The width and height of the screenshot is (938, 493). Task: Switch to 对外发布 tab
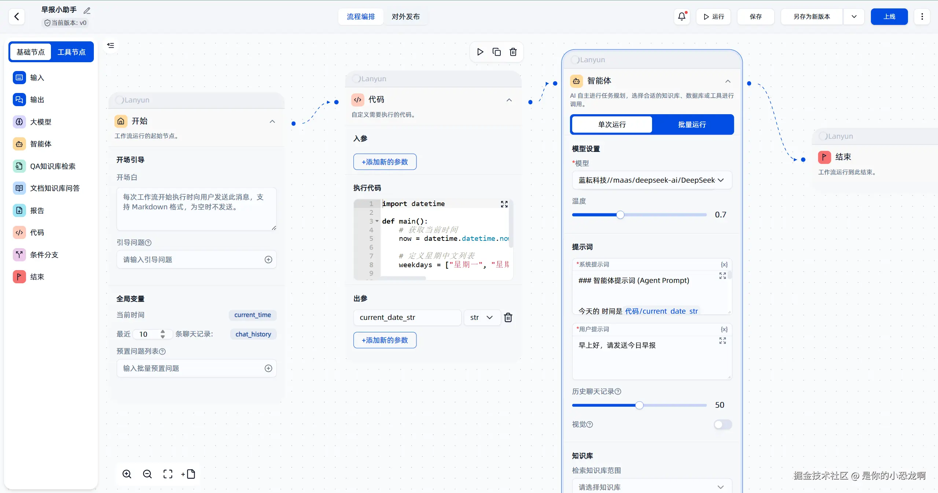[x=405, y=16]
